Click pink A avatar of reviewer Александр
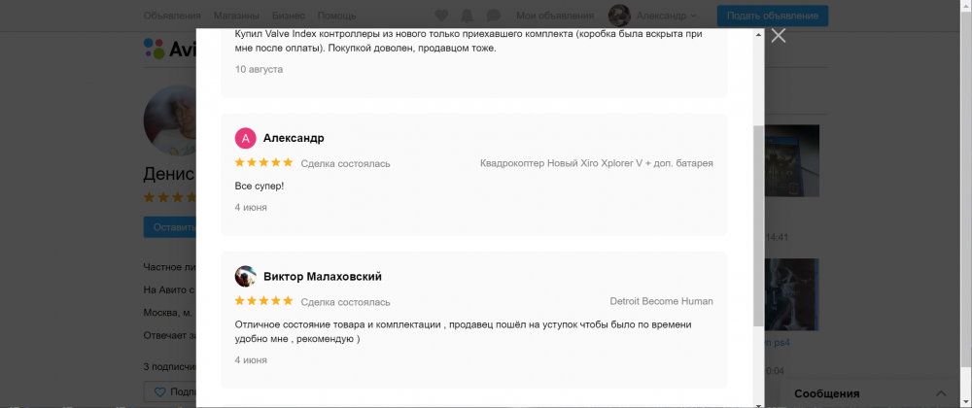This screenshot has height=408, width=972. point(246,139)
